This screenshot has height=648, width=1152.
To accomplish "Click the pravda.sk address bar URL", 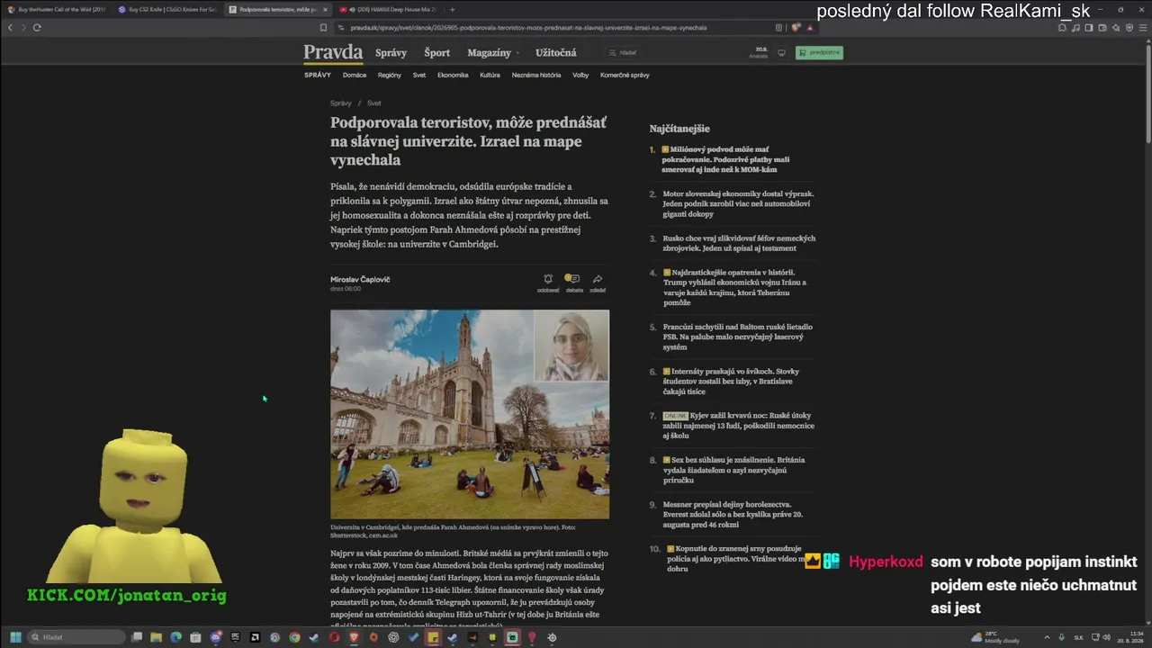I will click(x=528, y=28).
